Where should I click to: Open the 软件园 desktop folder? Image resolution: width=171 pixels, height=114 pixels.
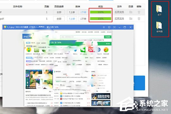[x=159, y=27]
